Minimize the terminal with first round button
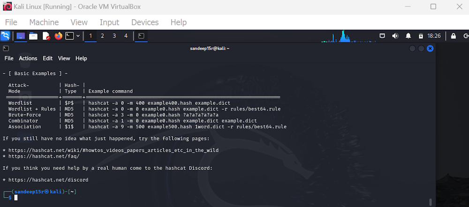The height and width of the screenshot is (207, 469). point(412,48)
